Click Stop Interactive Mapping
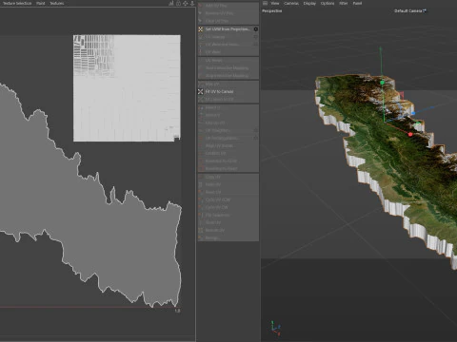457x342 pixels. point(228,75)
